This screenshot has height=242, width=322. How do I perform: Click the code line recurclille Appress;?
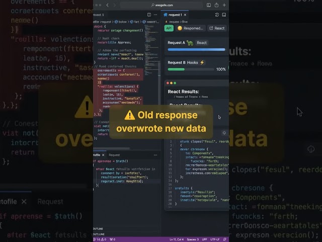[x=114, y=42]
